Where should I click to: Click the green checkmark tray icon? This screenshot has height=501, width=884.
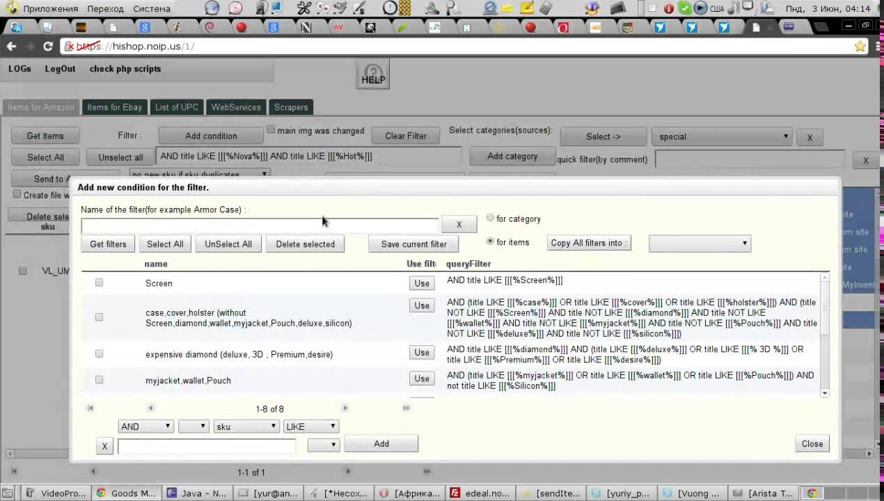point(684,8)
